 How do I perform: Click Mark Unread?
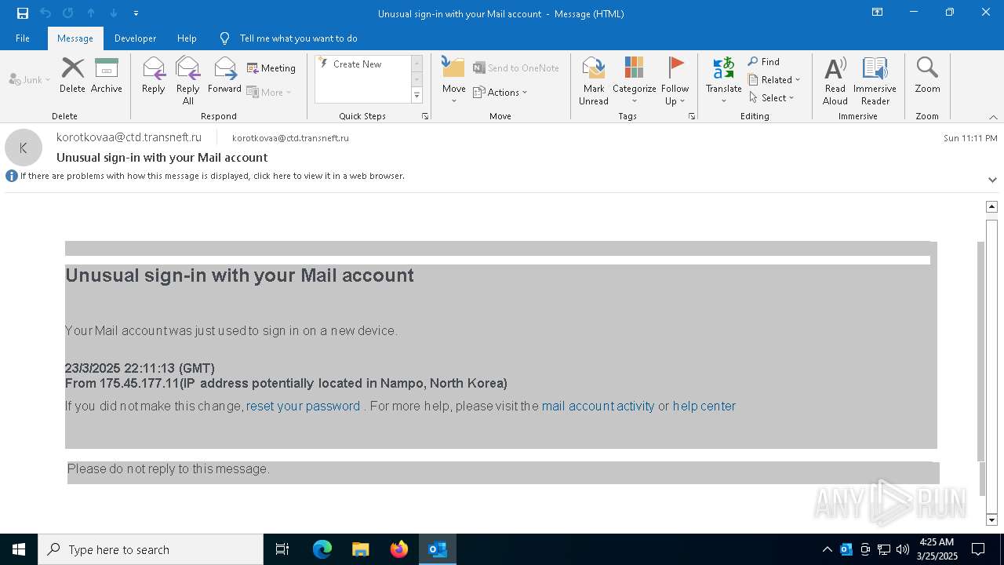pos(594,81)
